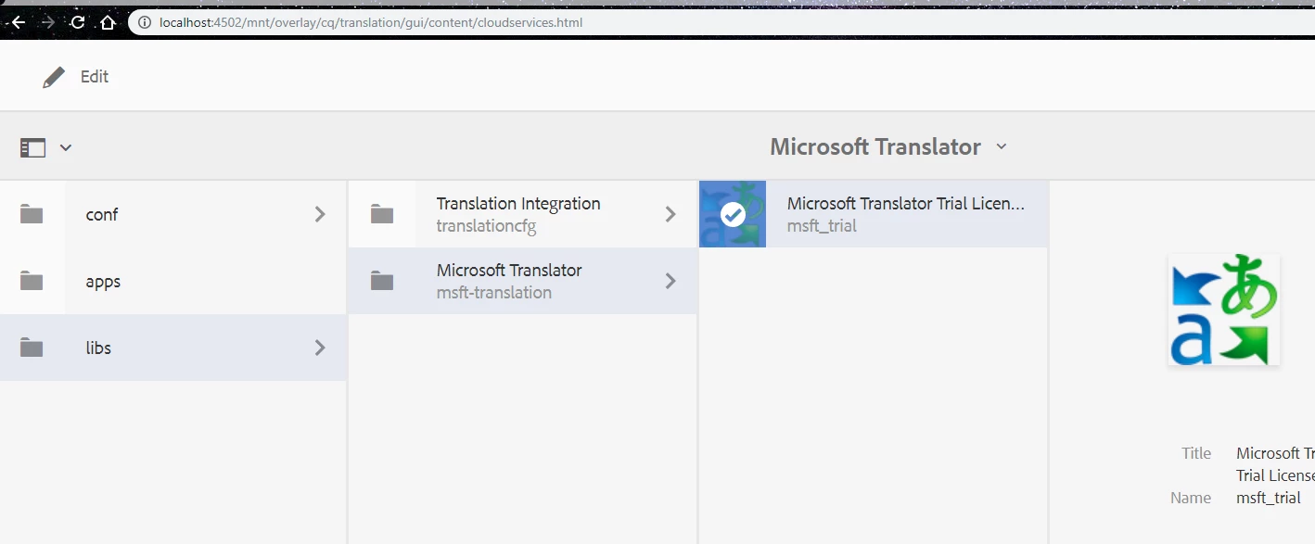Open the Microsoft Translator folder item

click(x=523, y=281)
